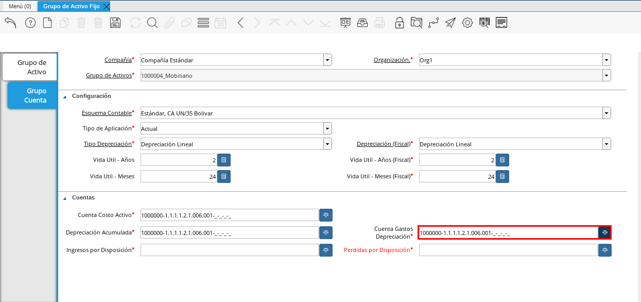Open calculator for Vida Util - Meses

point(224,176)
